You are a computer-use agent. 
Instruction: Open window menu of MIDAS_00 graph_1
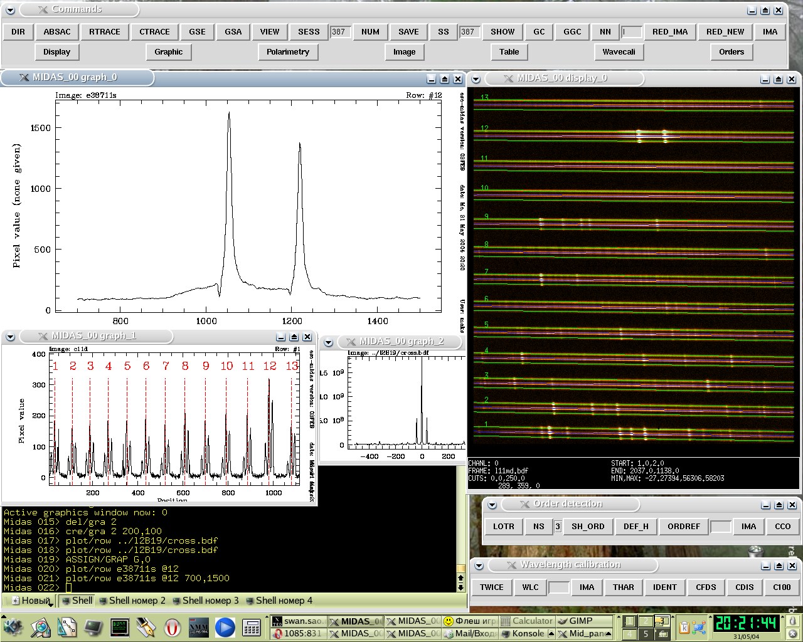pyautogui.click(x=10, y=337)
